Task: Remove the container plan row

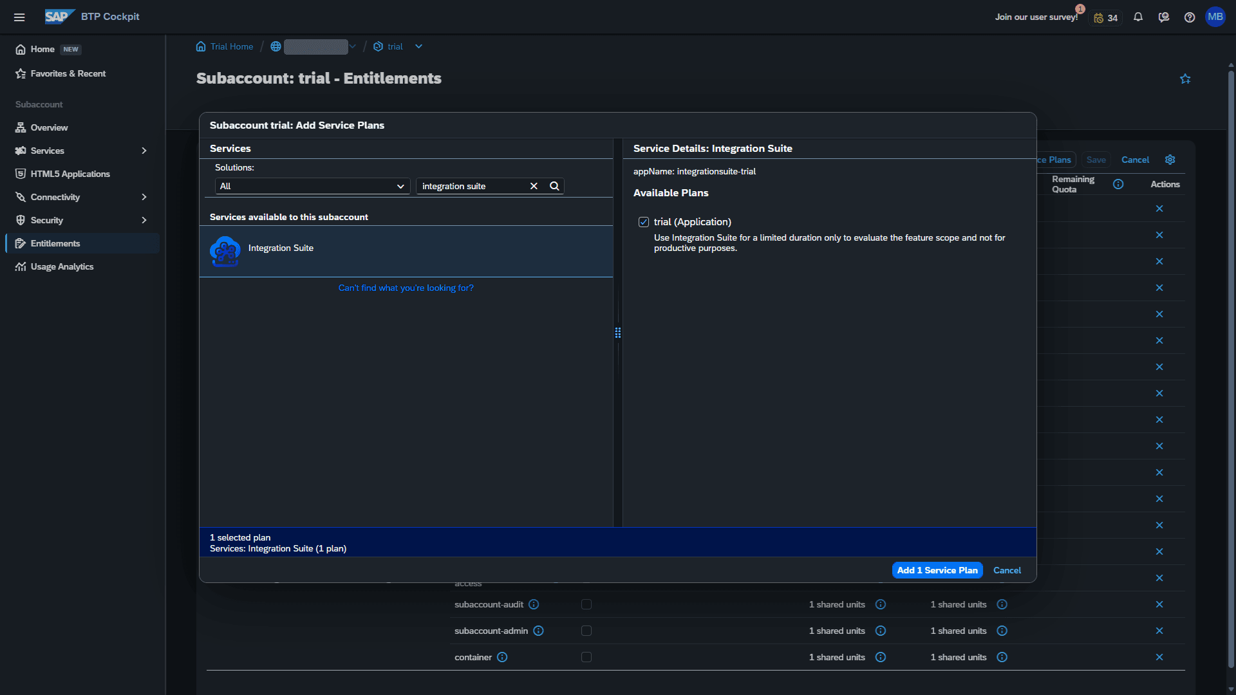Action: pyautogui.click(x=1159, y=657)
